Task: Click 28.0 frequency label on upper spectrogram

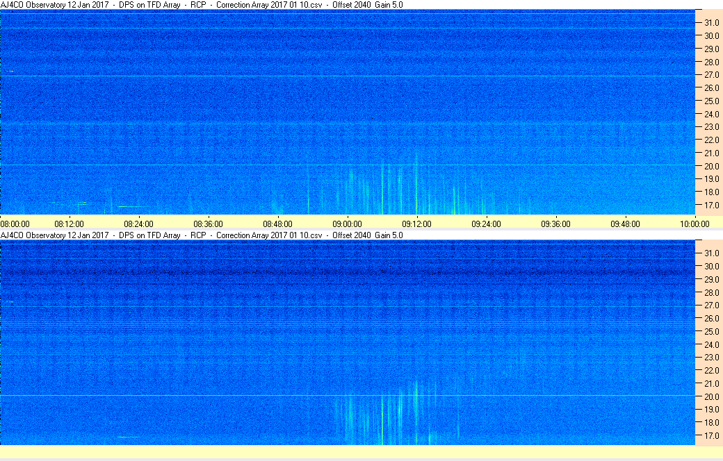Action: point(711,62)
